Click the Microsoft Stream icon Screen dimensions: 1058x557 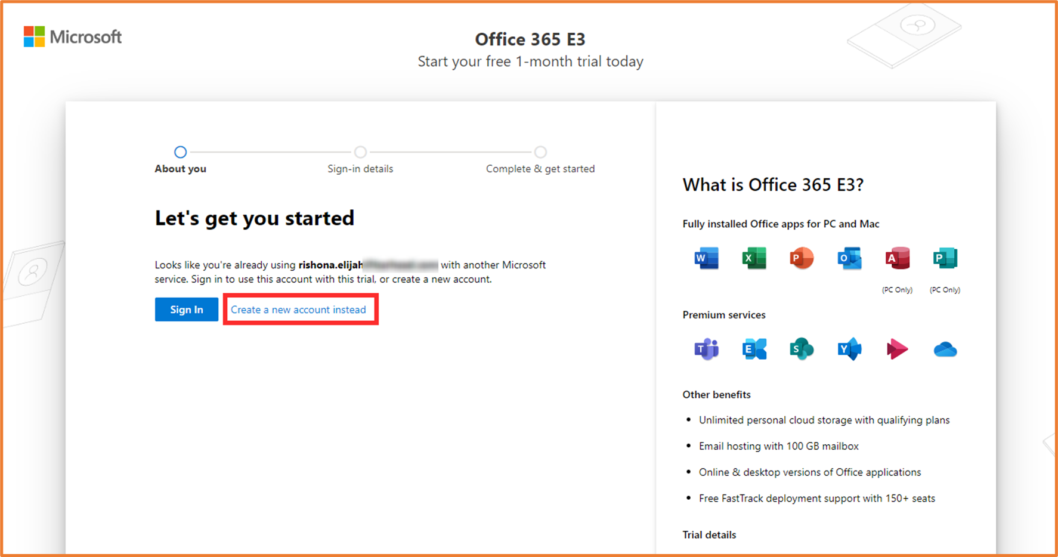coord(896,349)
